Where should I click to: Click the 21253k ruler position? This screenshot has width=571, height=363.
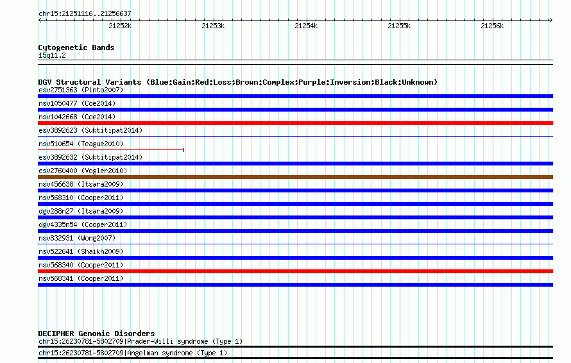pyautogui.click(x=213, y=26)
